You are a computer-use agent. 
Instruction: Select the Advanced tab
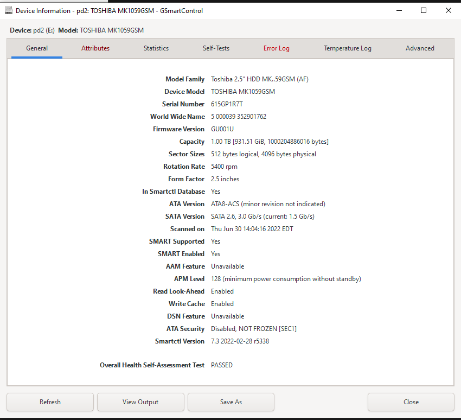click(x=420, y=48)
